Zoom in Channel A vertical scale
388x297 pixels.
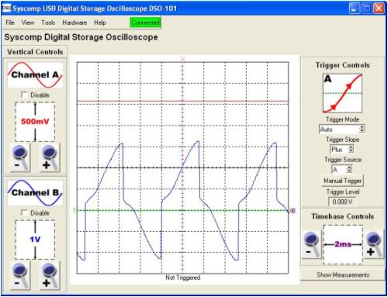point(50,157)
